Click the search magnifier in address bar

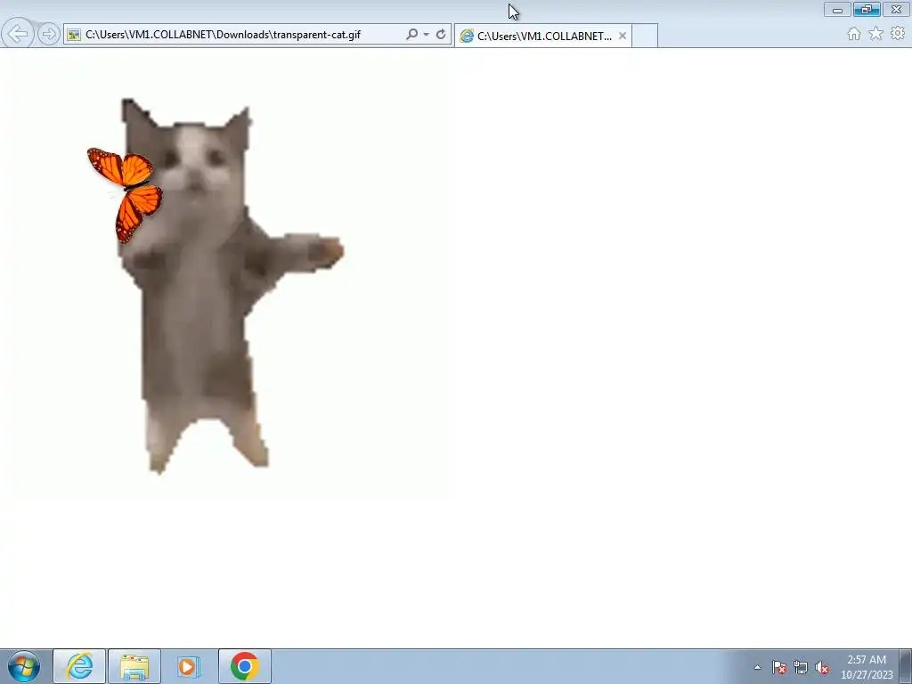[411, 35]
